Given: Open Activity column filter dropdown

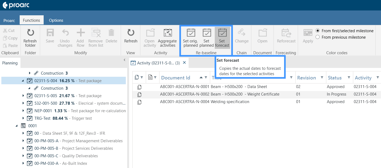Looking at the screenshot, I should click(x=377, y=78).
